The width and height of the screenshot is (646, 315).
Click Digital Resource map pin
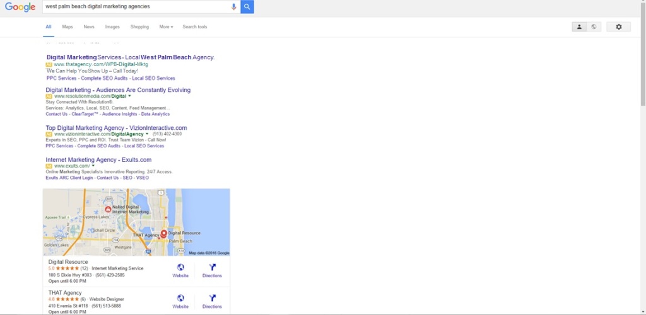click(163, 233)
